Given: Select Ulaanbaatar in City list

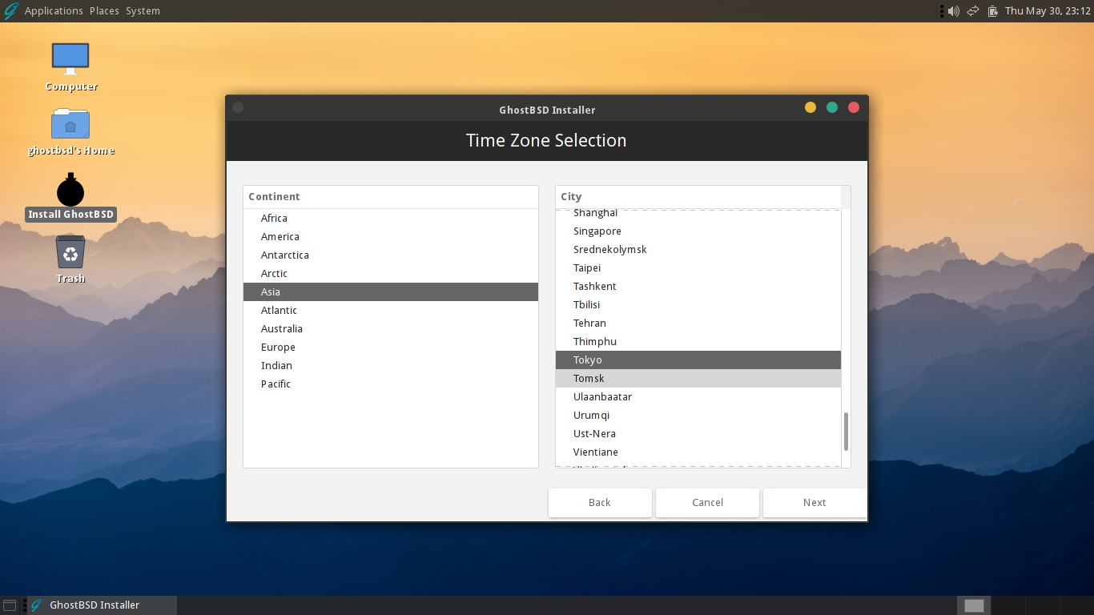Looking at the screenshot, I should tap(698, 397).
